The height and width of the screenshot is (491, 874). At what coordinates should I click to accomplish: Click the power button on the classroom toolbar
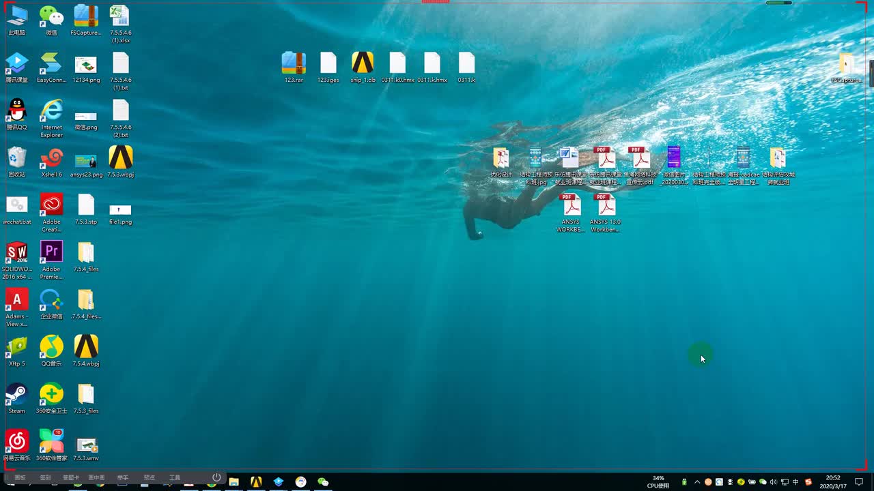pos(216,477)
